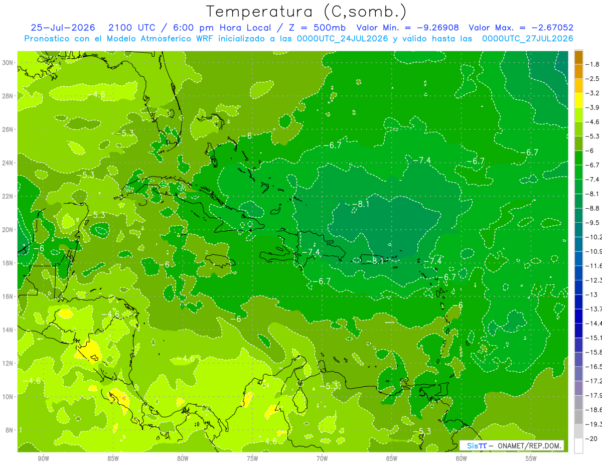Click the '16N' latitude axis label
The height and width of the screenshot is (465, 602).
[x=9, y=296]
